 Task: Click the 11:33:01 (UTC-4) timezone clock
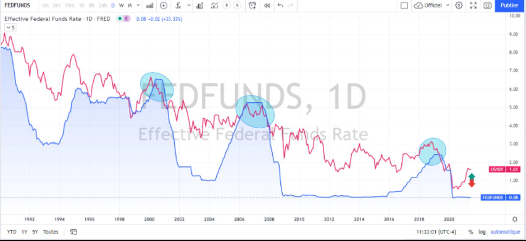point(436,232)
